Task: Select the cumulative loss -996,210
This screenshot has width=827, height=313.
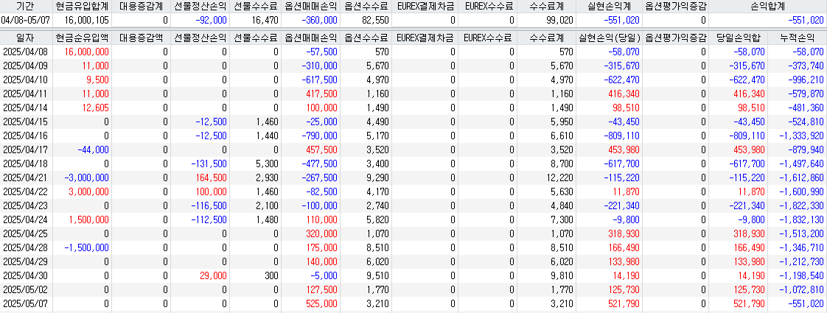Action: pyautogui.click(x=807, y=80)
